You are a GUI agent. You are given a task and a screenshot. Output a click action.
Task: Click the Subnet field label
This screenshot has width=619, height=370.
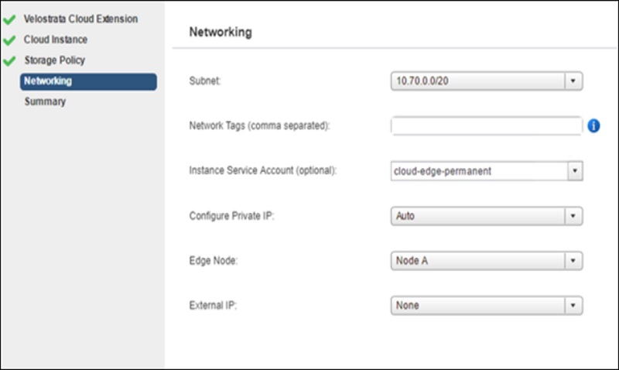click(204, 81)
